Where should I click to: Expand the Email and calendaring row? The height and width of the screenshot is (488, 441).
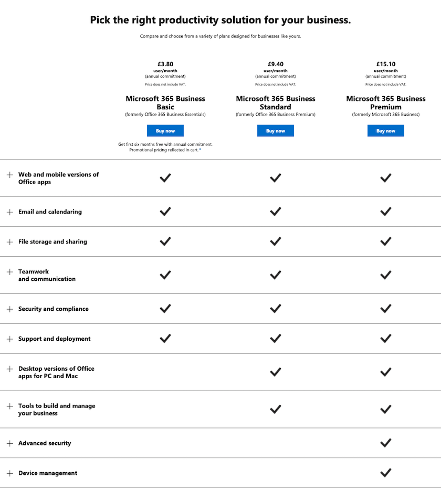9,212
